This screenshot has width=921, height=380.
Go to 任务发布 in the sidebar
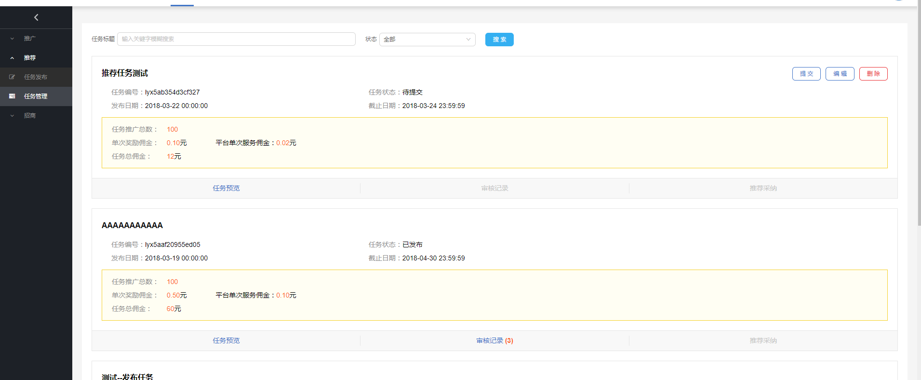pyautogui.click(x=36, y=77)
